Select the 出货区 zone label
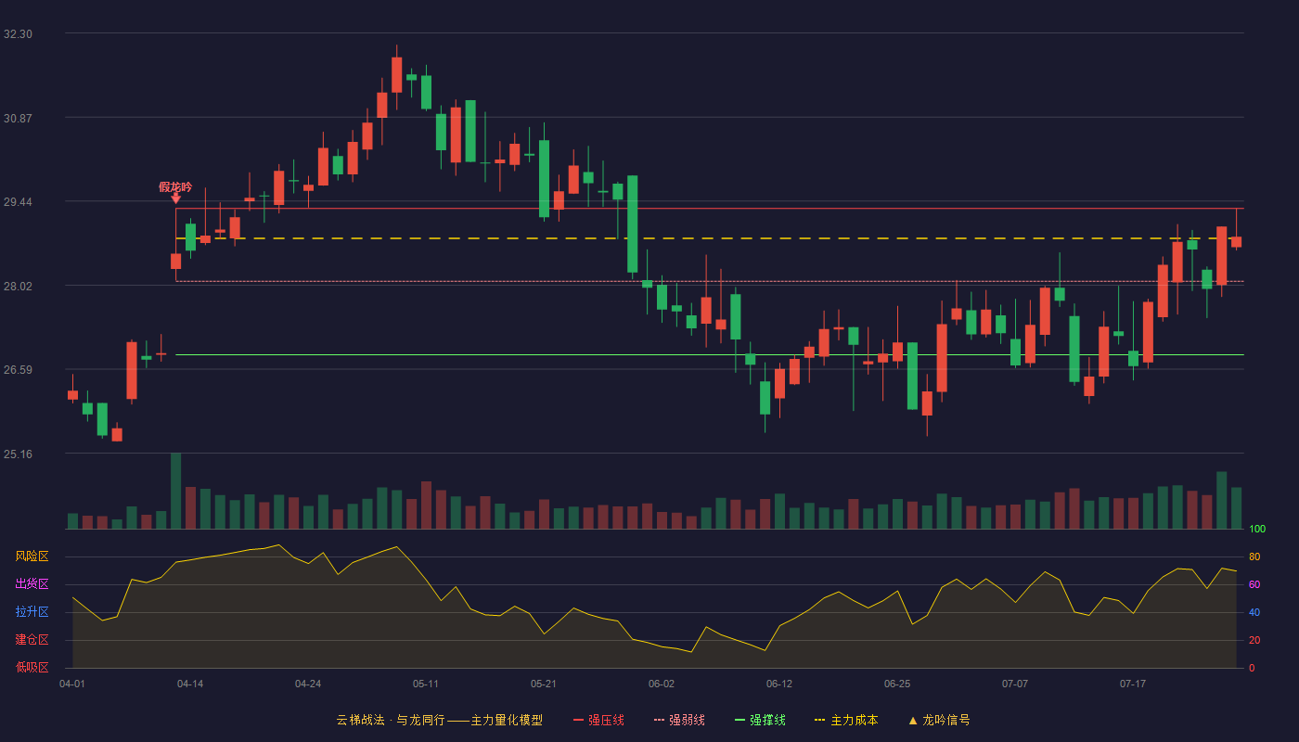This screenshot has width=1299, height=742. click(32, 584)
